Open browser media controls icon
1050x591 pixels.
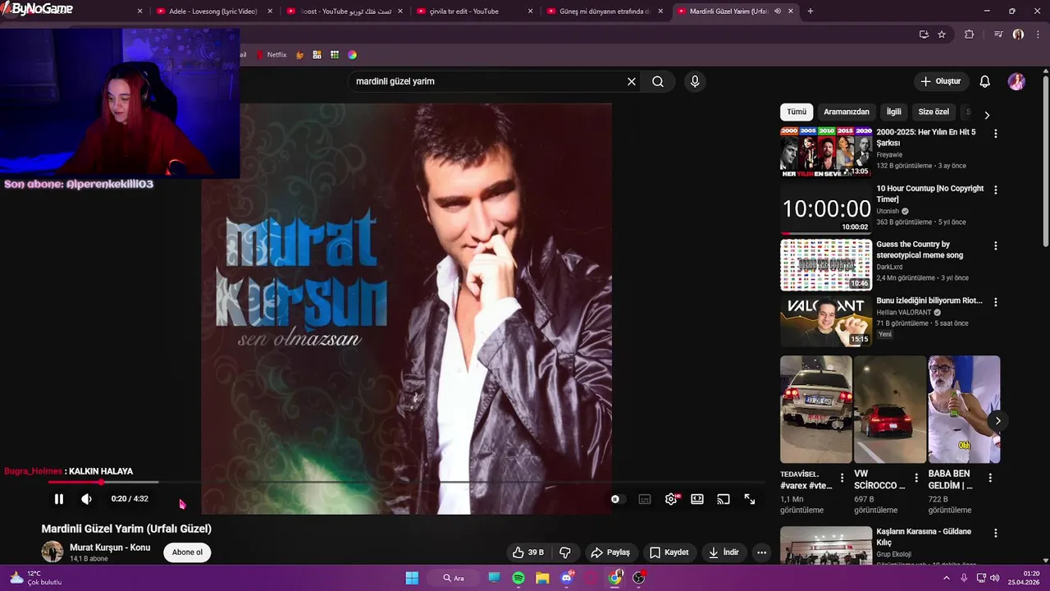998,34
